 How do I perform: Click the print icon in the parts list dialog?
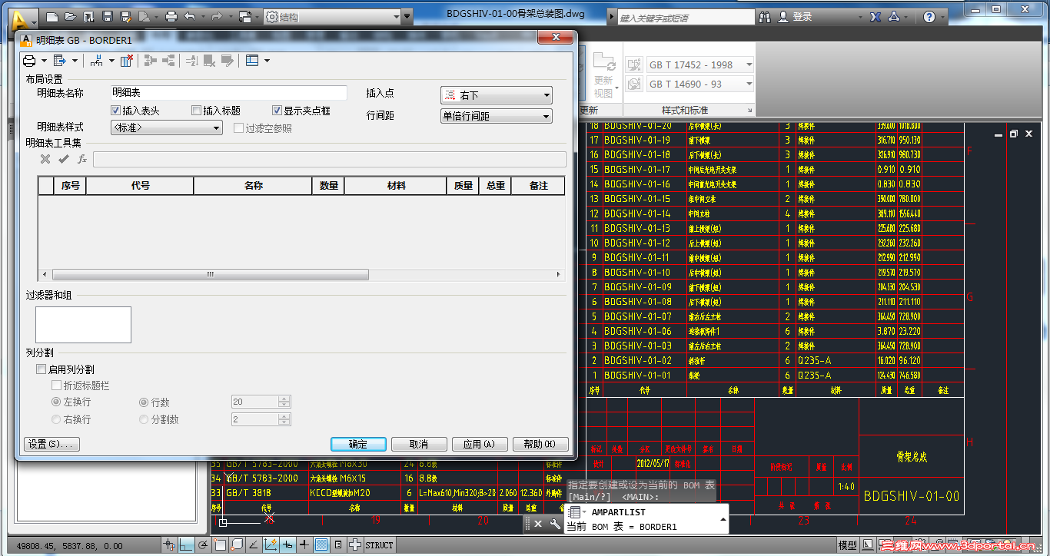coord(29,61)
